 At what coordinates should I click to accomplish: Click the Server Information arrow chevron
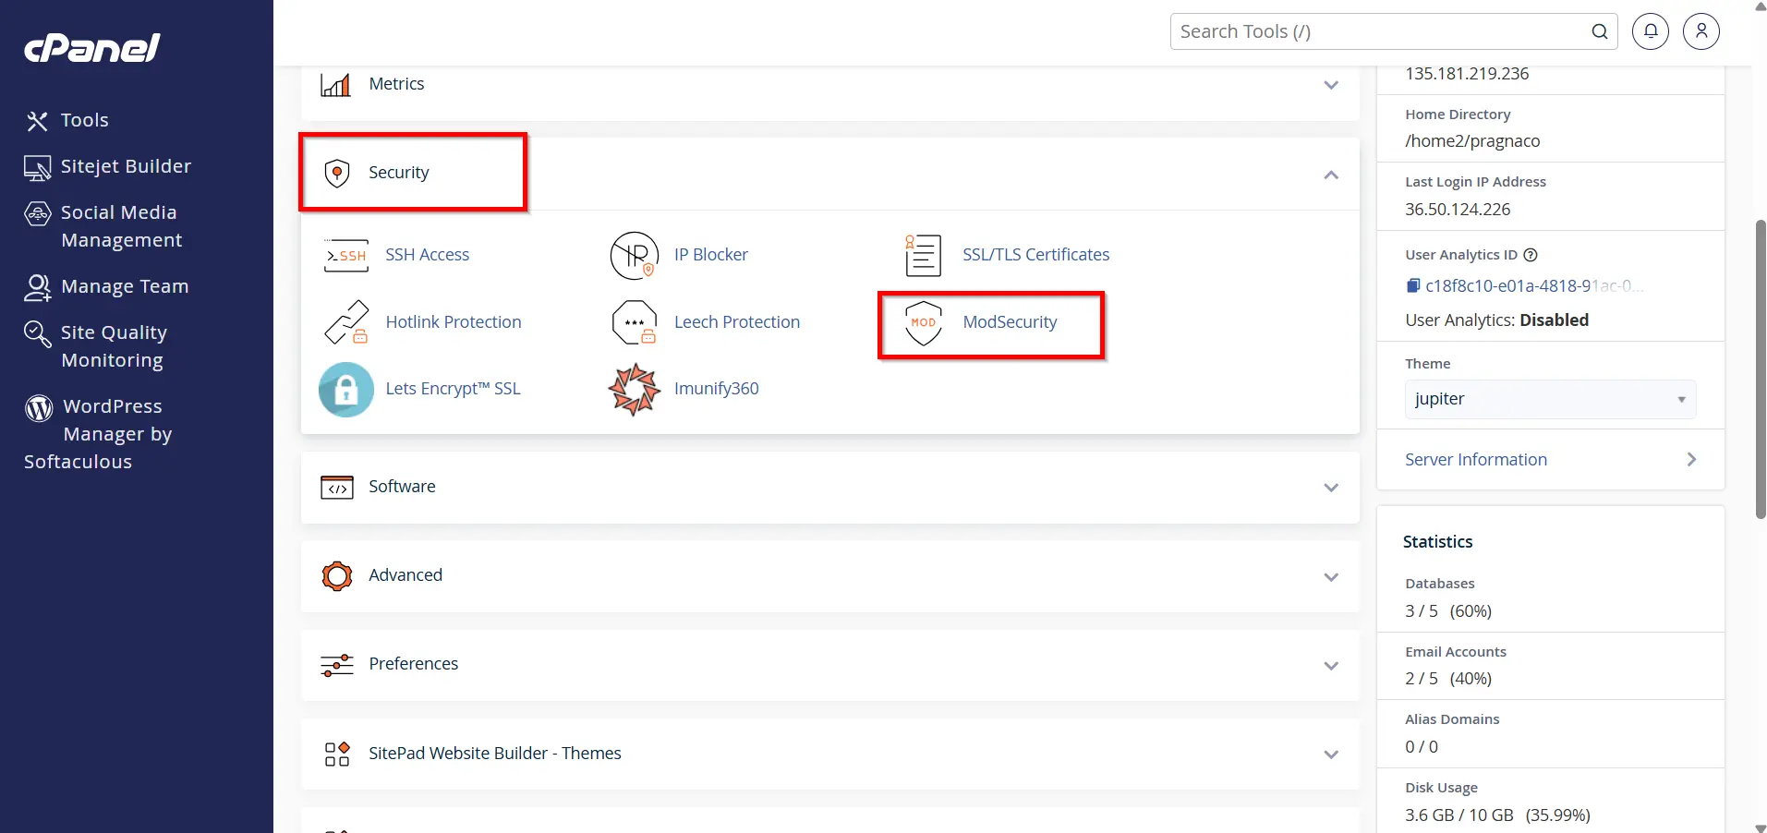[x=1691, y=459]
